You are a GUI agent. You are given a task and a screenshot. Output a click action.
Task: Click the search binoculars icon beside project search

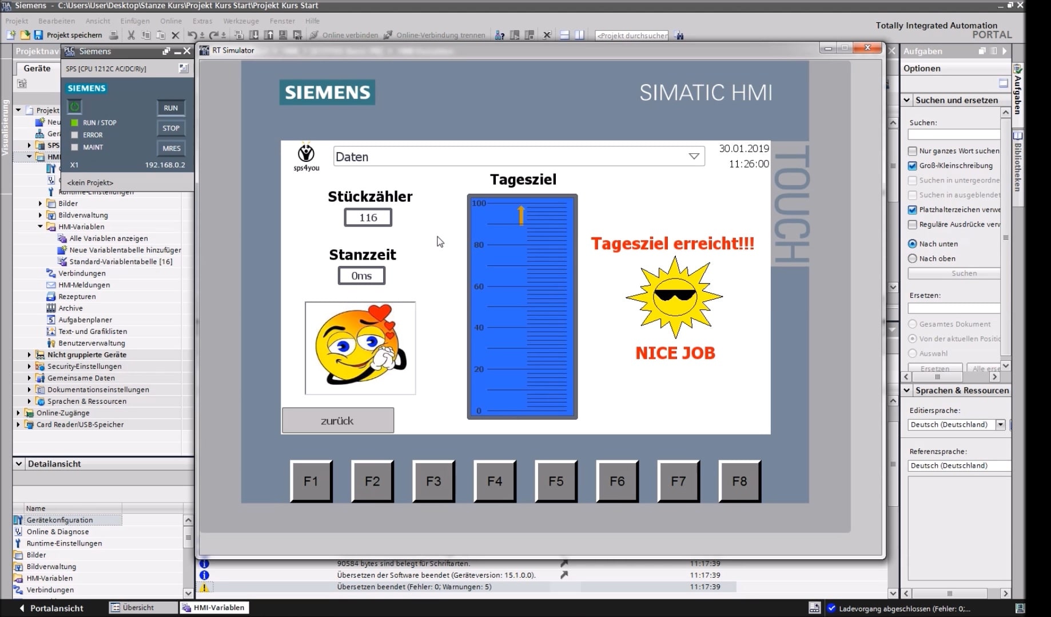click(679, 35)
